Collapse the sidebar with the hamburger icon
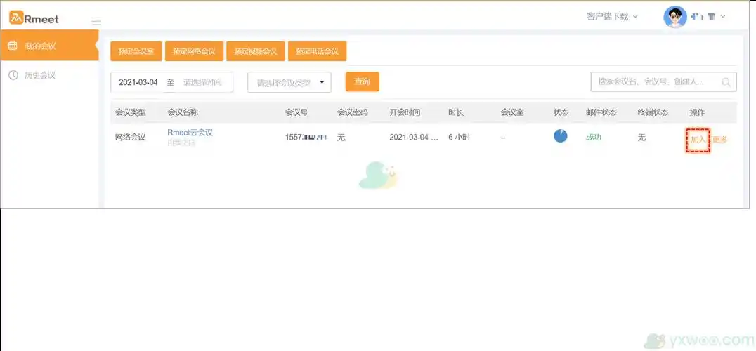 [x=96, y=21]
